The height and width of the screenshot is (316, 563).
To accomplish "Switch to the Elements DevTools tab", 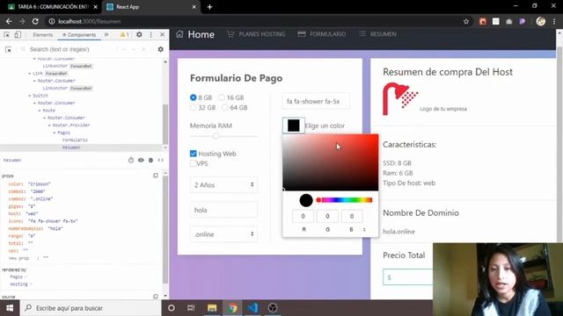I will [42, 35].
